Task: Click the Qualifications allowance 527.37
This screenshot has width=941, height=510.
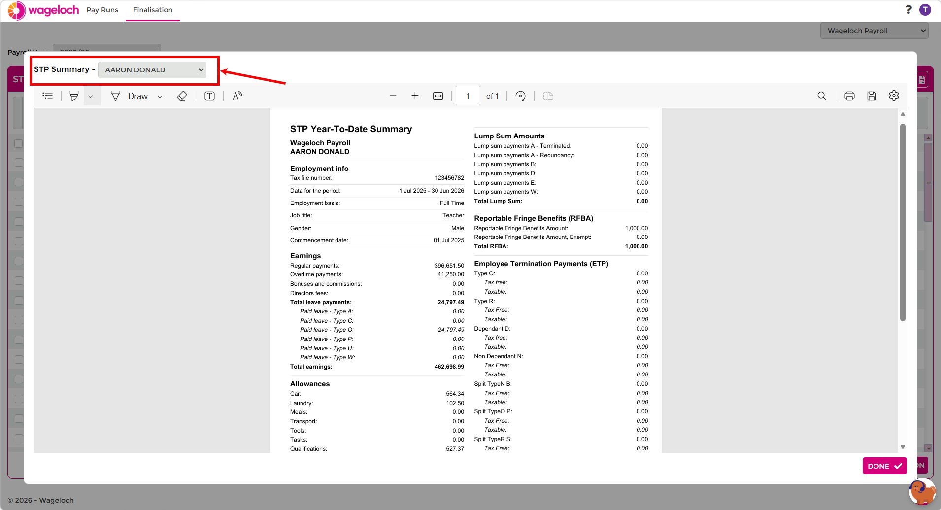Action: tap(455, 449)
